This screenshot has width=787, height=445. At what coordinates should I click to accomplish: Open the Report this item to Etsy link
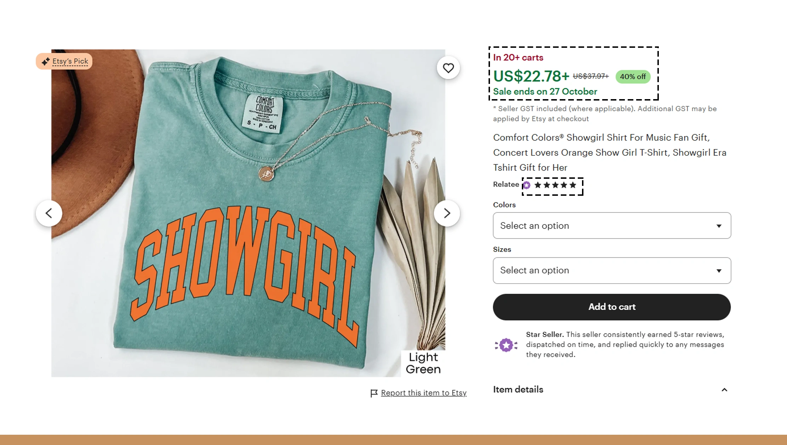(423, 393)
